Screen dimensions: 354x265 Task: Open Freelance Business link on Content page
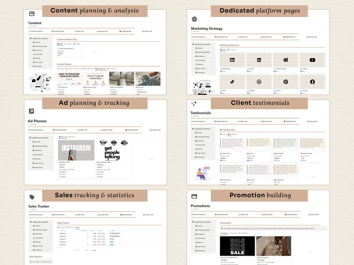(37, 31)
